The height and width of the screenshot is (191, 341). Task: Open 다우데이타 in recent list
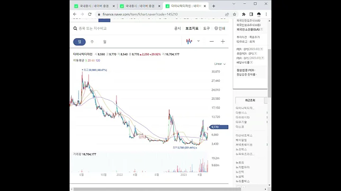coord(242,117)
